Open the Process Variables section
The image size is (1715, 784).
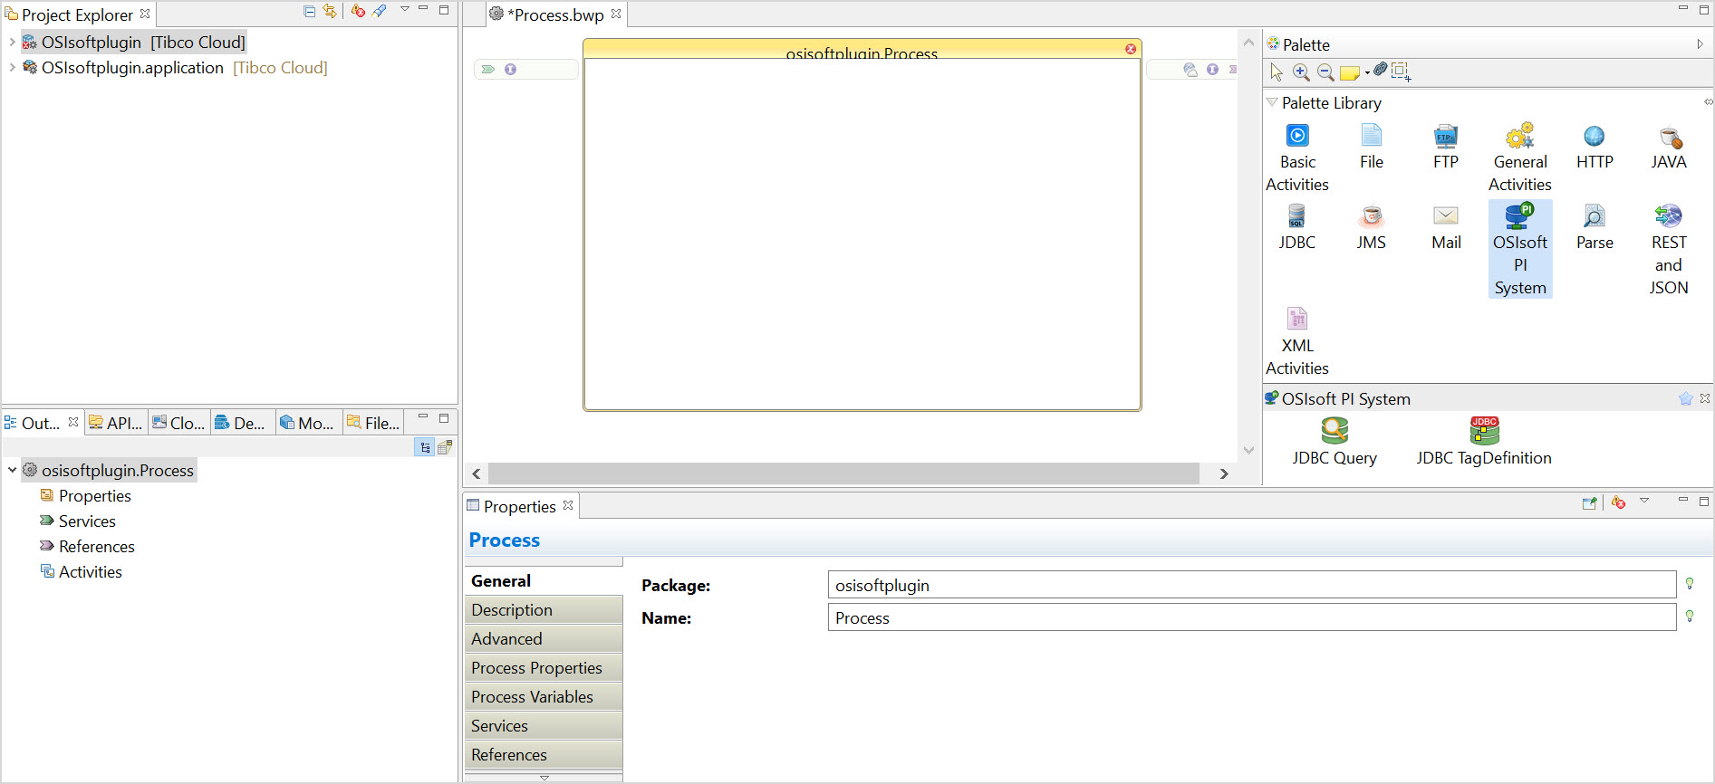coord(544,696)
